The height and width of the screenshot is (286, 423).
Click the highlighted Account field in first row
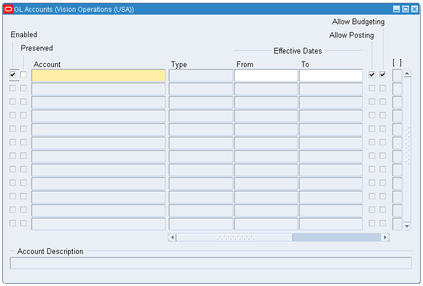[99, 75]
